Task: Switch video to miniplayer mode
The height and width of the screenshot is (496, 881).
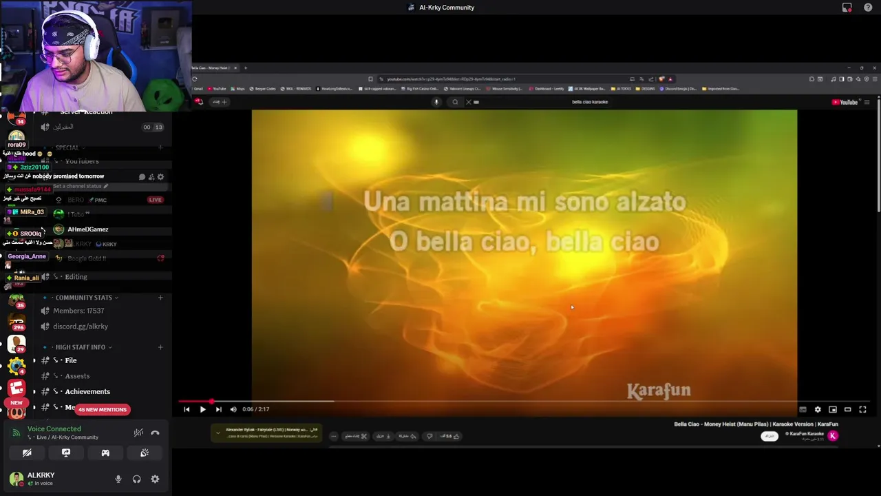Action: (x=833, y=409)
